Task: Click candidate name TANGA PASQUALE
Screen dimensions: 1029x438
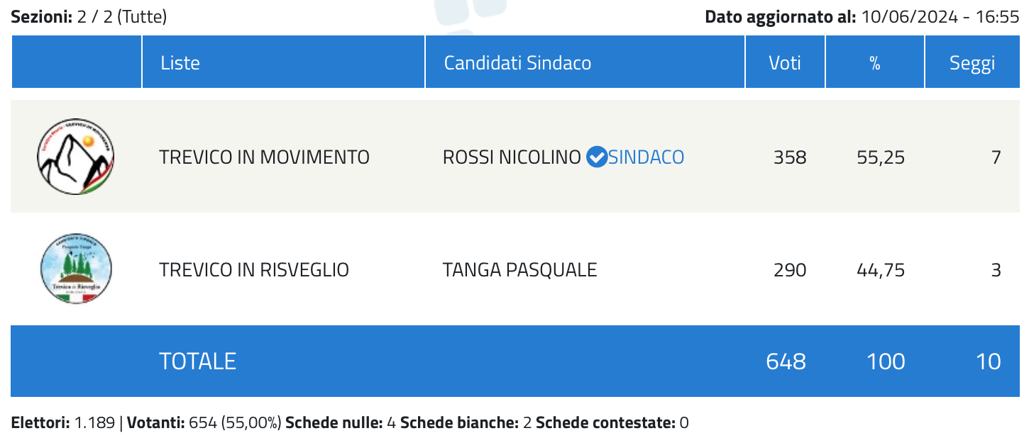Action: [519, 270]
